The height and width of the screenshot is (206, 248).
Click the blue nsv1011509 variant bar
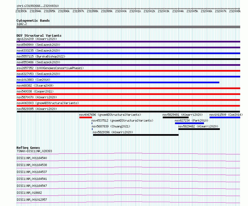225,117
